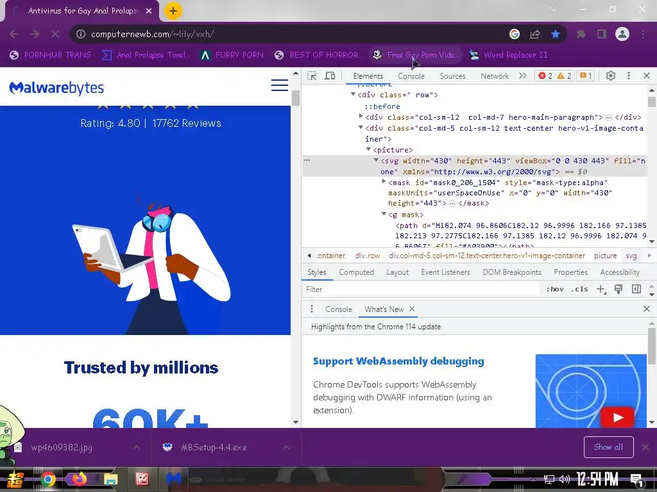
Task: Activate the DevTools inspect element picker
Action: tap(312, 76)
